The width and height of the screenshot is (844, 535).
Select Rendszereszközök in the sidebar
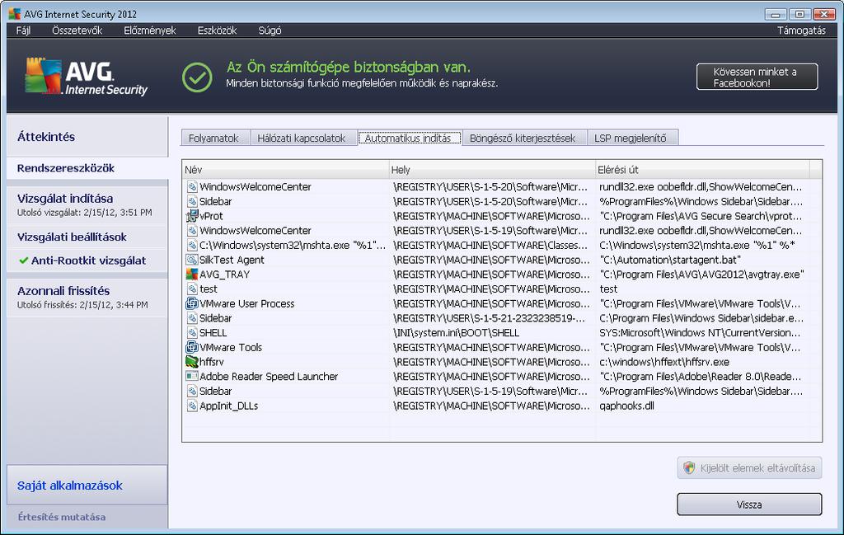click(x=87, y=168)
